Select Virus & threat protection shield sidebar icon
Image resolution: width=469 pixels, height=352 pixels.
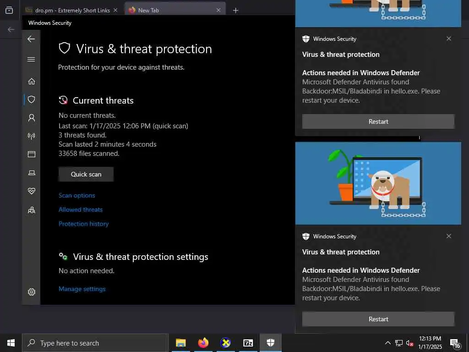[32, 99]
